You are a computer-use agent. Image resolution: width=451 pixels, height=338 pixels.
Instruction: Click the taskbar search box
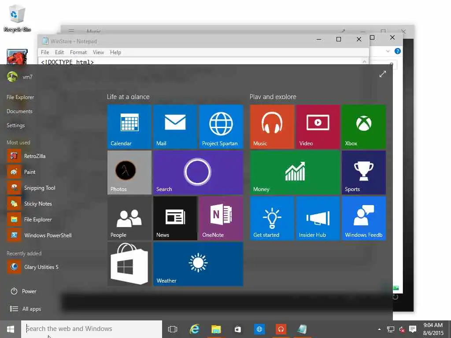(x=92, y=329)
